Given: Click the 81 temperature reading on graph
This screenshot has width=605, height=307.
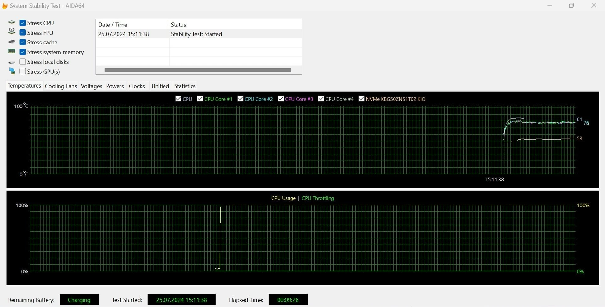Looking at the screenshot, I should [579, 119].
